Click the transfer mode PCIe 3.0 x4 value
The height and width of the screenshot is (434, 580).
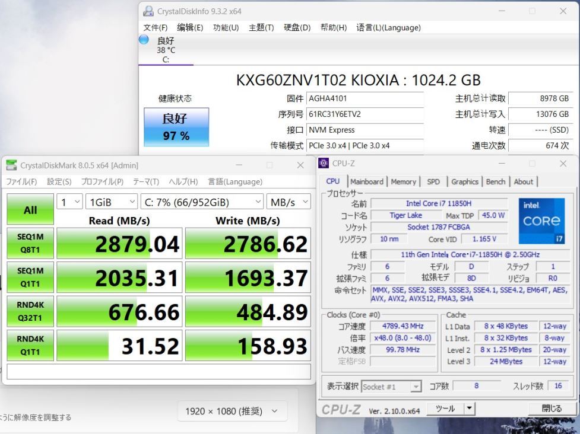(365, 145)
